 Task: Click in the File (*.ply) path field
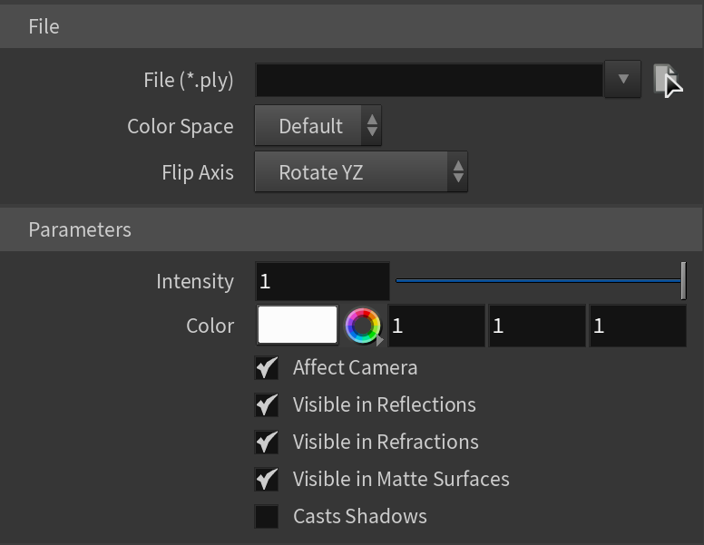pyautogui.click(x=429, y=80)
